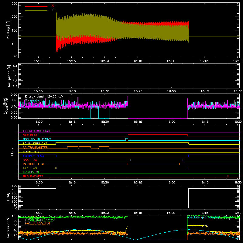The image size is (243, 243).
Task: Click the '15:00' label under the Pointing plot
Action: (x=38, y=61)
